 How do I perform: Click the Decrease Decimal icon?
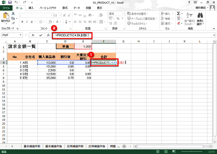(x=115, y=23)
